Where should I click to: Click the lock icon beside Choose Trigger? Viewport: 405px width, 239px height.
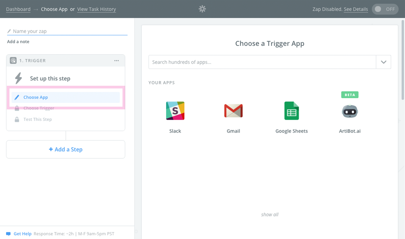point(17,108)
